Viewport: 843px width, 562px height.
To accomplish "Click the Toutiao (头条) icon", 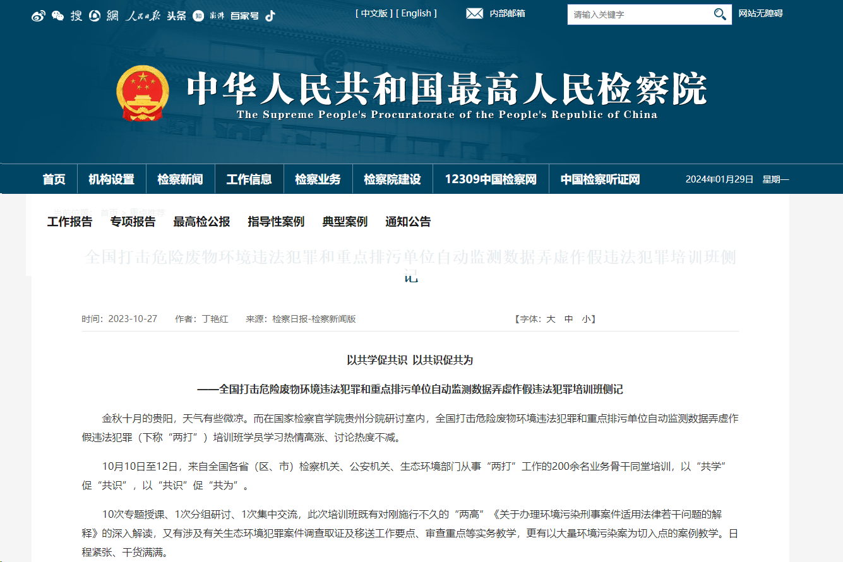I will pos(176,16).
